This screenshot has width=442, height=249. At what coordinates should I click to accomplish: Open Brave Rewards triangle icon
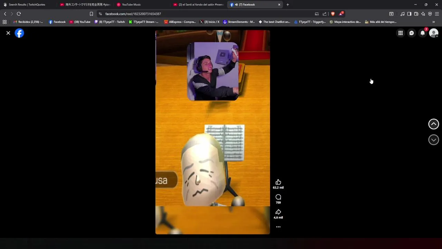[341, 14]
